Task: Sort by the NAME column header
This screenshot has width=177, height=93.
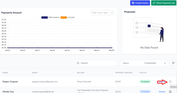Action: click(x=5, y=73)
